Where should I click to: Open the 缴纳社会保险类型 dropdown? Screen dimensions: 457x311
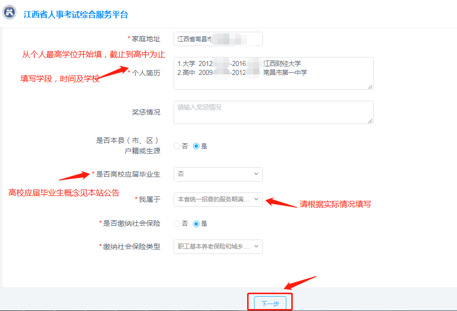click(x=218, y=247)
